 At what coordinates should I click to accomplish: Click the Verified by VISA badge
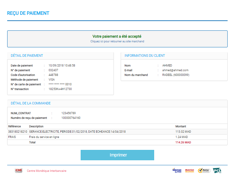click(177, 171)
